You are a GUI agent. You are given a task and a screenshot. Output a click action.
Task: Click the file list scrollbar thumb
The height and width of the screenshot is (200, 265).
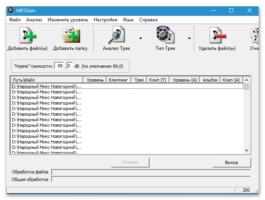[247, 87]
